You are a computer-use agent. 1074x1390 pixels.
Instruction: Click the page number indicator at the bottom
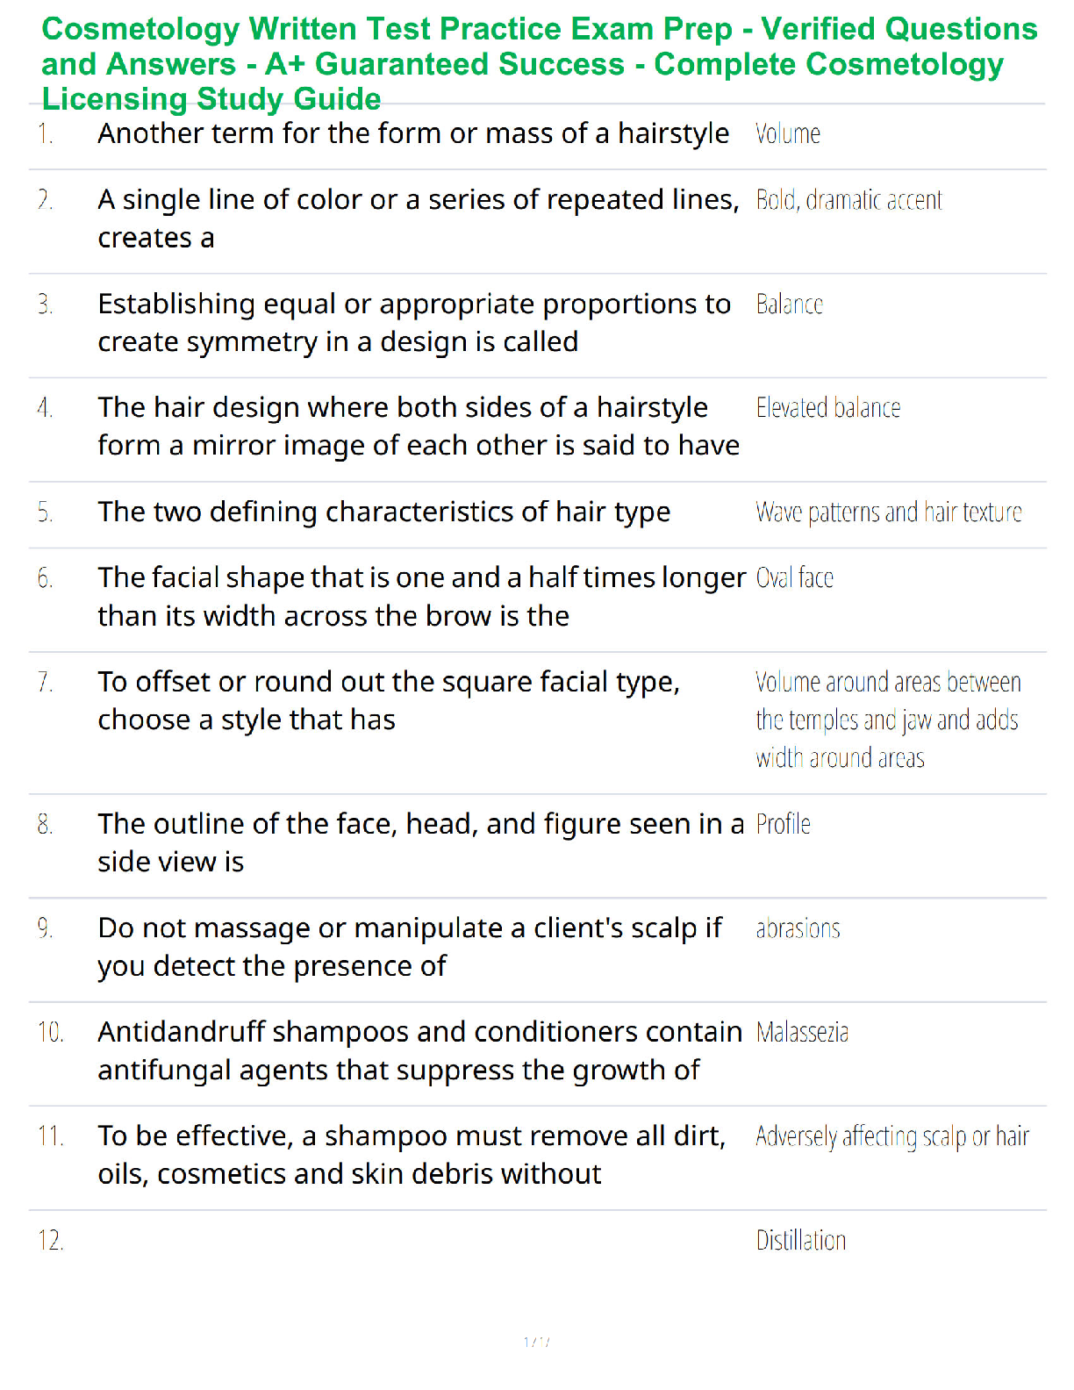coord(536,1342)
